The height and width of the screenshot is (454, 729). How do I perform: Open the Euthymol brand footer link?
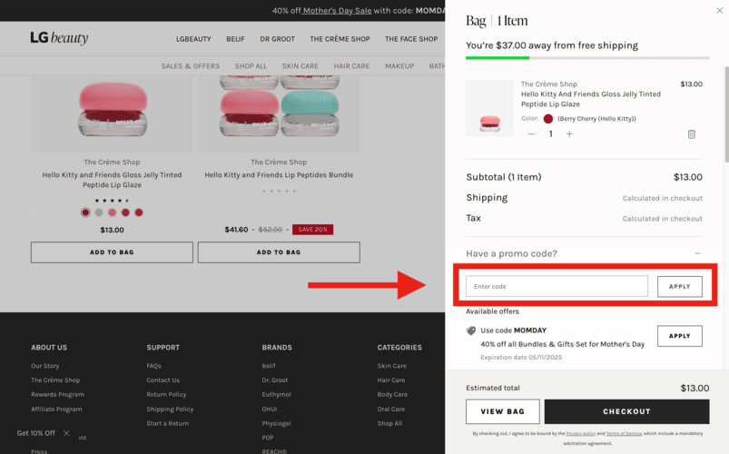(x=276, y=394)
